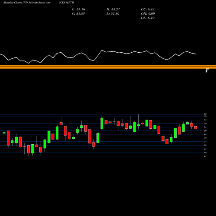This screenshot has width=216, height=216.
Task: Click the 34 price axis label
Action: [x=205, y=142]
